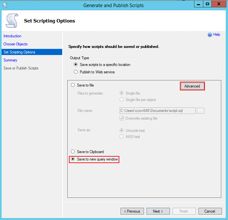Screen dimensions: 228x220
Task: Click the wizard icon in the title bar
Action: point(5,5)
